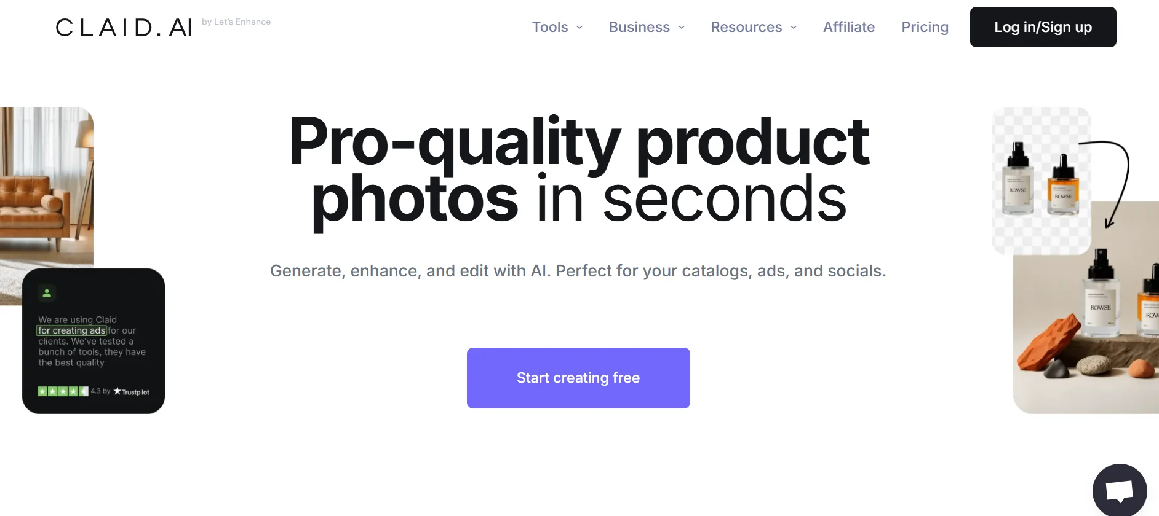Open the Business menu
The height and width of the screenshot is (516, 1159).
pos(639,27)
